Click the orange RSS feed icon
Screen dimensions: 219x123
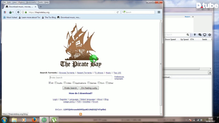point(81,114)
